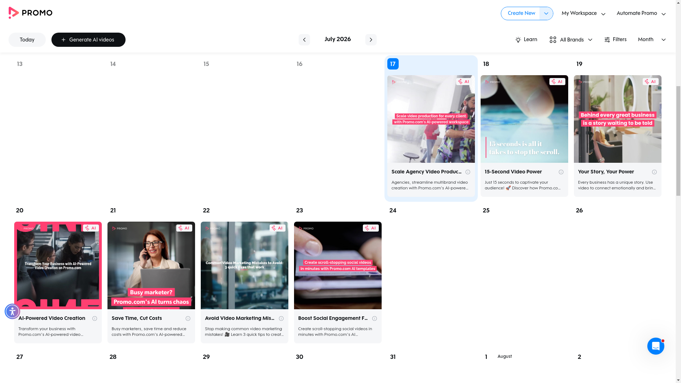Open the accessibility widget icon

point(12,311)
